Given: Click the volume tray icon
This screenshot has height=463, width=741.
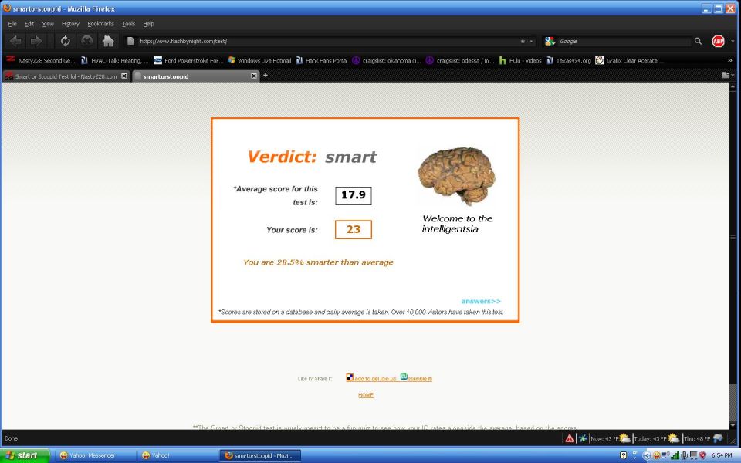Looking at the screenshot, I should (684, 455).
